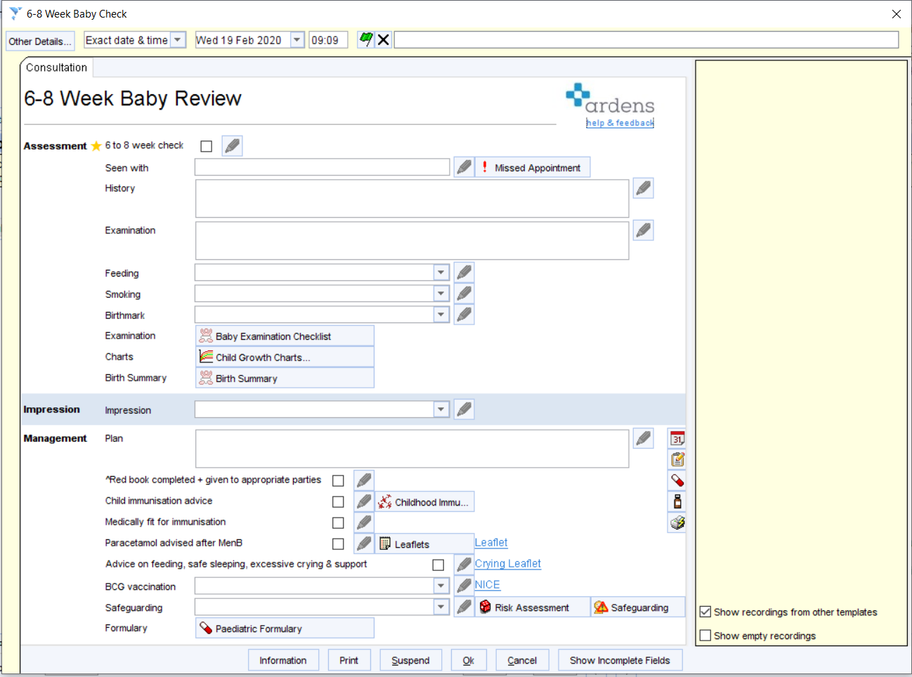Expand the BCG vaccination dropdown
The height and width of the screenshot is (677, 912).
[x=441, y=586]
